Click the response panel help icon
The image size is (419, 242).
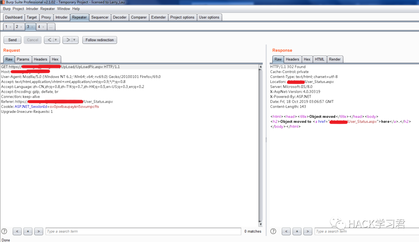pos(273,231)
